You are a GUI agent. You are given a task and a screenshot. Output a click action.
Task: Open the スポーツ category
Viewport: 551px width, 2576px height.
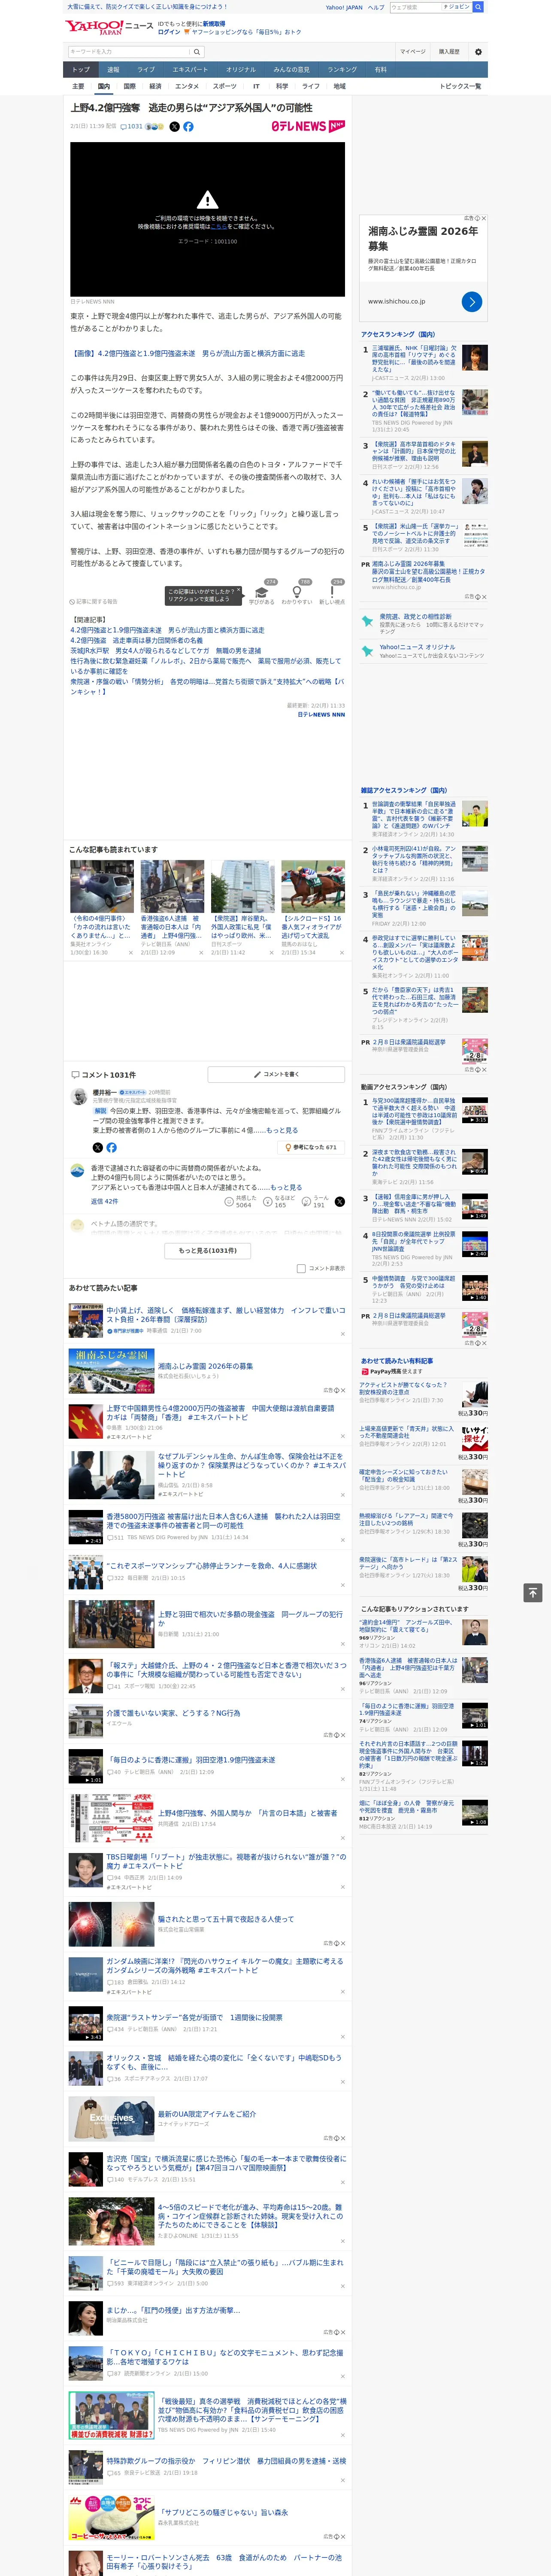click(x=225, y=86)
